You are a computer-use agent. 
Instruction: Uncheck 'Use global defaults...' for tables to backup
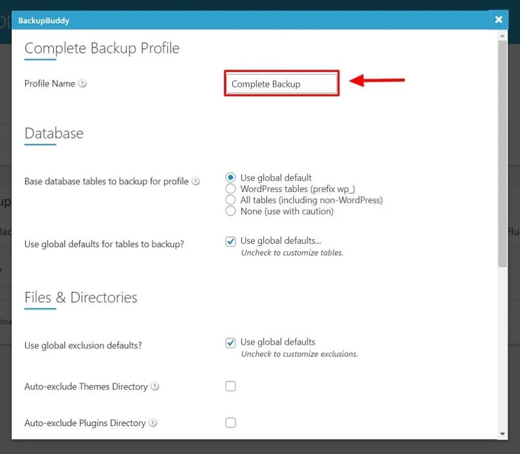(231, 241)
